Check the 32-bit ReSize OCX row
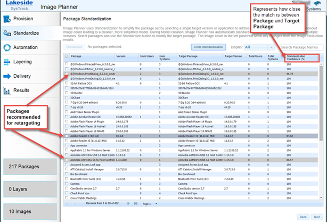Viewport: 327px width, 222px height. (x=67, y=83)
